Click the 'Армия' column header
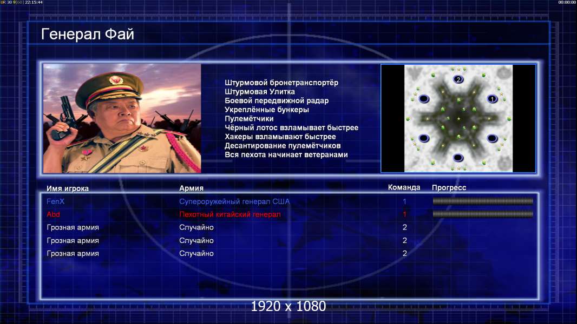The height and width of the screenshot is (324, 577). tap(192, 188)
